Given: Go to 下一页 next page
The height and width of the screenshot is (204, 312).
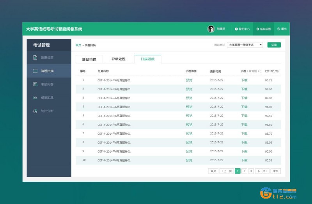Looking at the screenshot, I should 262,171.
